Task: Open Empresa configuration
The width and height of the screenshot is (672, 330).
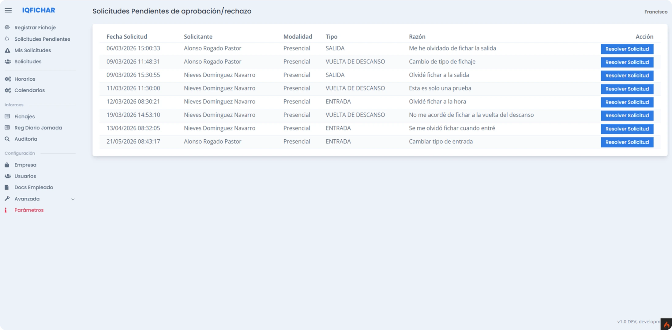Action: (x=25, y=165)
